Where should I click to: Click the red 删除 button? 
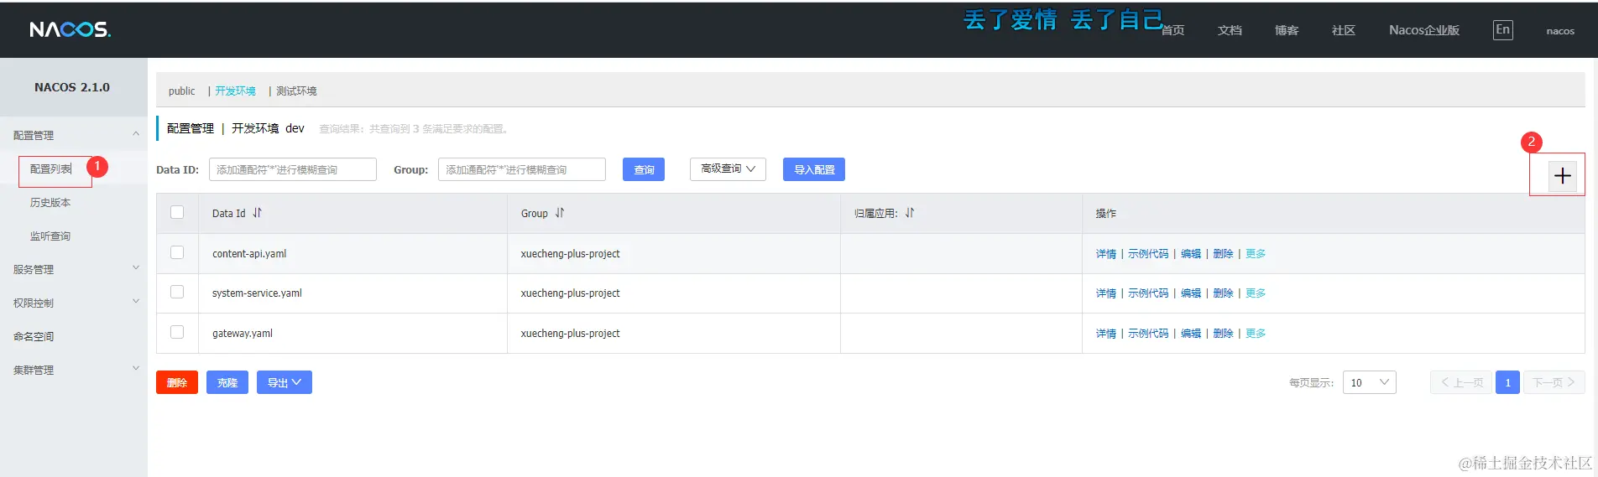pos(177,382)
